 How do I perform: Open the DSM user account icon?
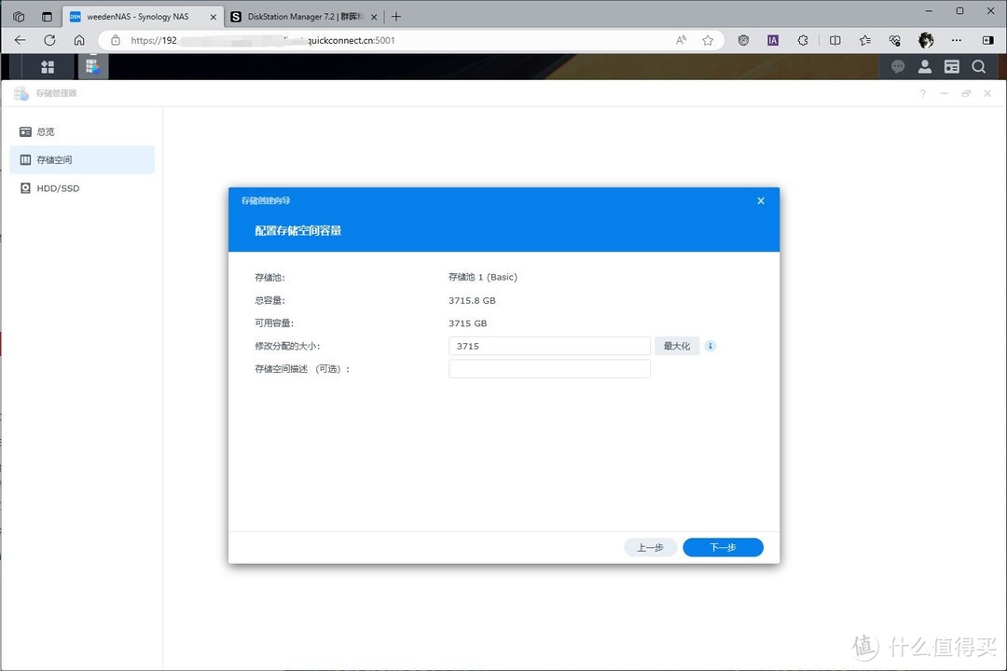925,67
